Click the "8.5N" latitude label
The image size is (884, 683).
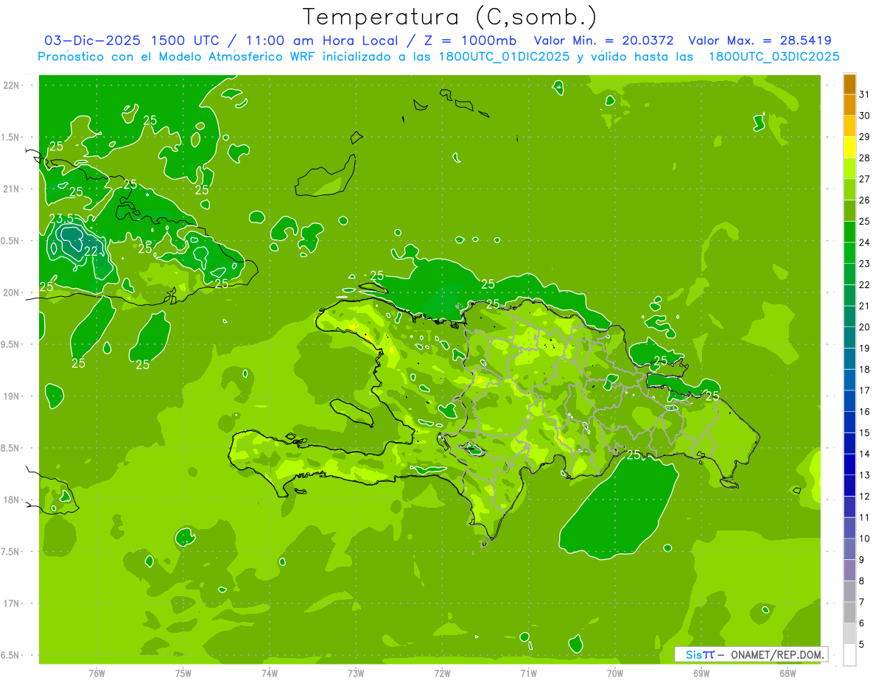tap(11, 449)
